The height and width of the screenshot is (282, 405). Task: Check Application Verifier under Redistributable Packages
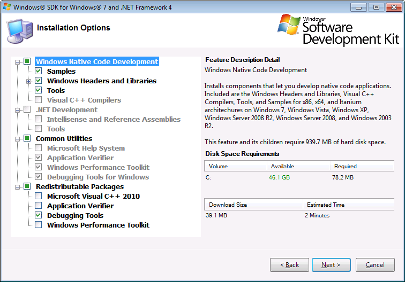(x=39, y=206)
